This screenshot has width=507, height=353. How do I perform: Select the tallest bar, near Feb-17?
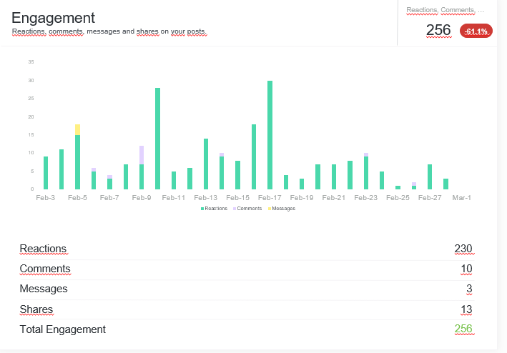[270, 134]
